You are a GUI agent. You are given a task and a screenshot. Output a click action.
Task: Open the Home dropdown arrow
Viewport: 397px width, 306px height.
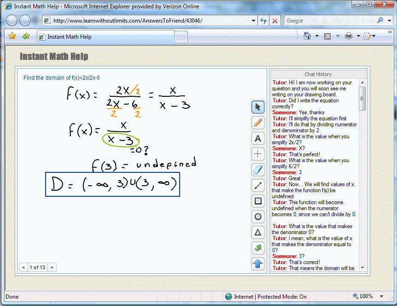click(317, 36)
